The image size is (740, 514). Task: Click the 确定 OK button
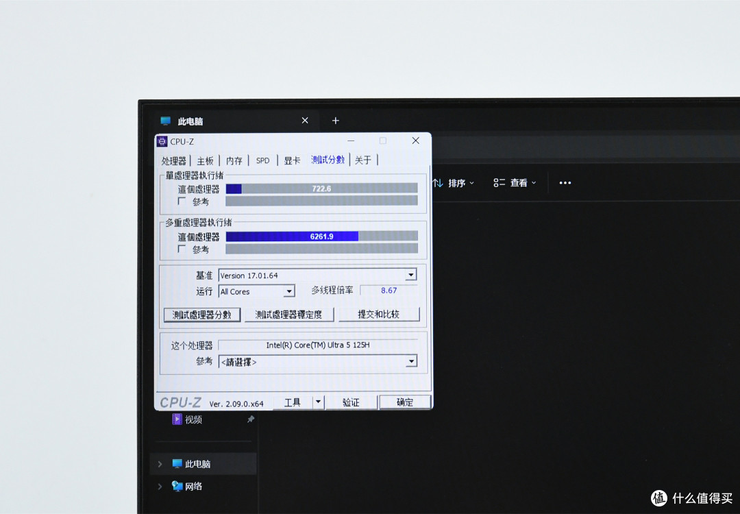[x=405, y=402]
